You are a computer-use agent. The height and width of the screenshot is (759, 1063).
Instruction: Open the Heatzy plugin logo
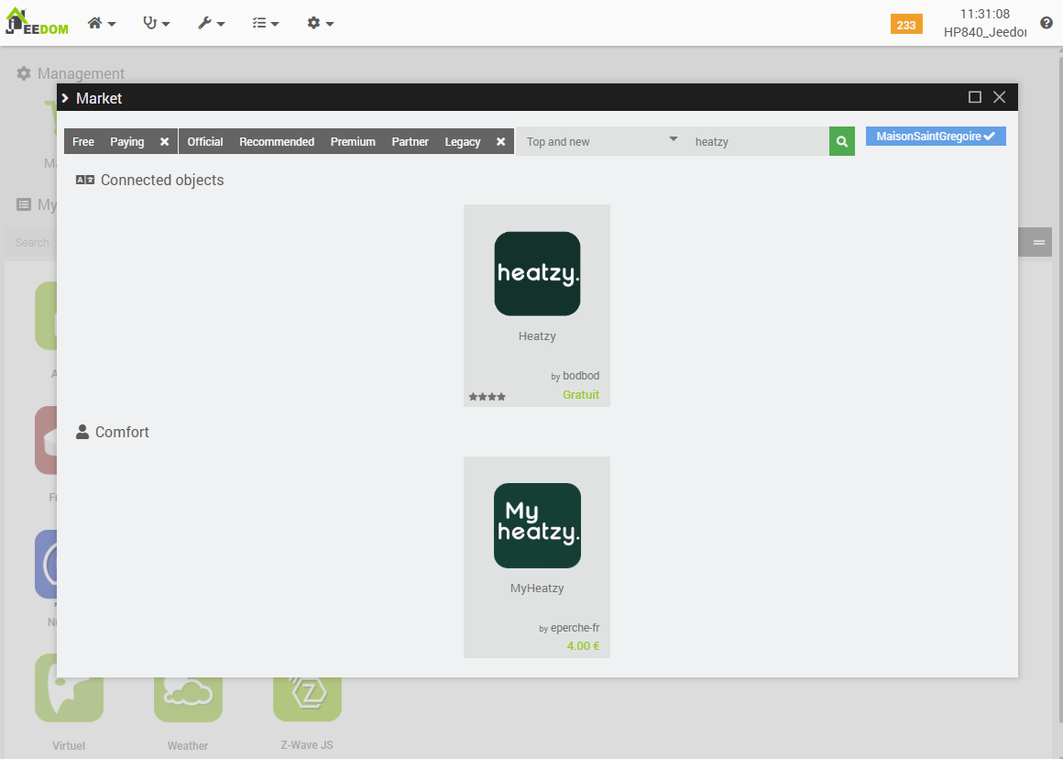(537, 274)
